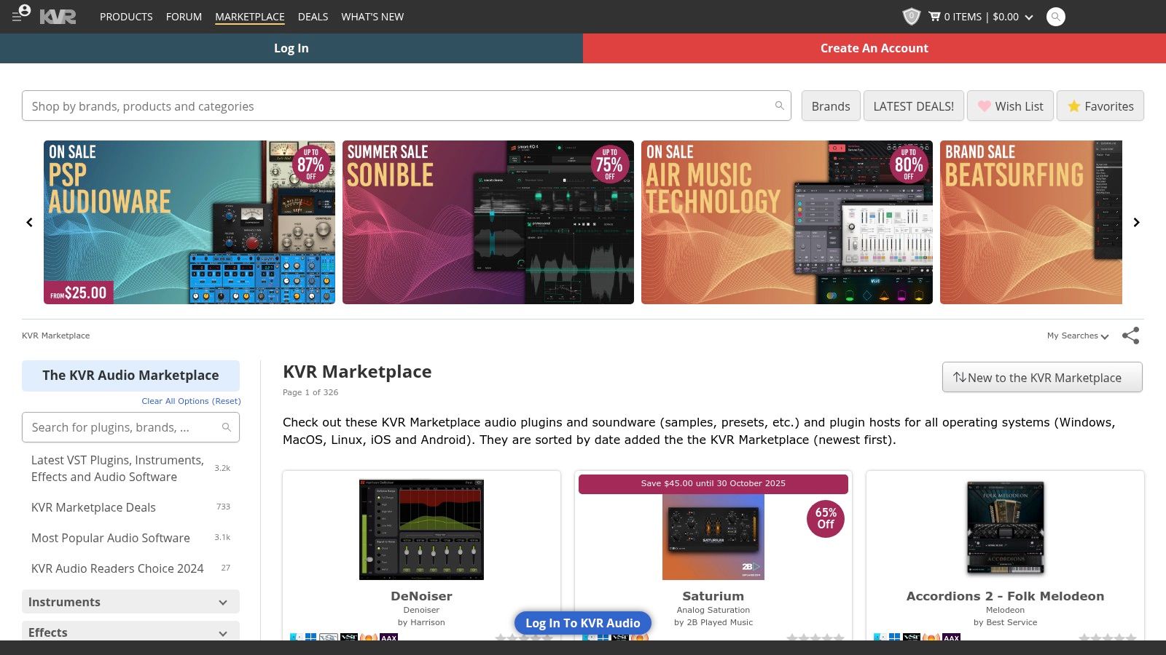Open the hamburger menu top left
Viewport: 1166px width, 655px height.
click(x=16, y=16)
